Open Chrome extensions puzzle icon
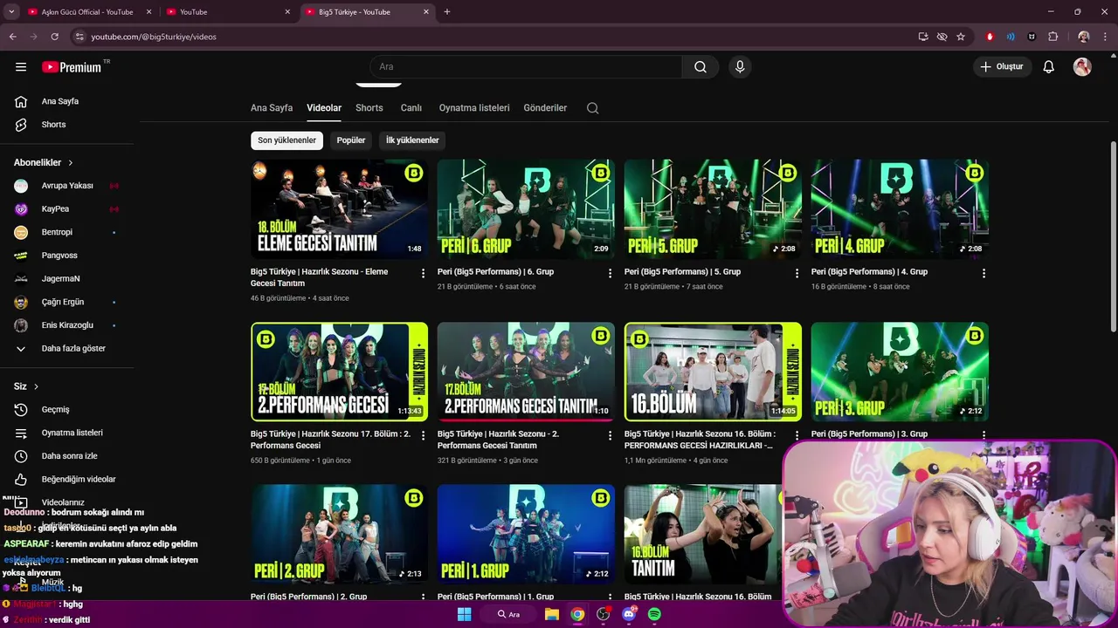 [x=1052, y=37]
